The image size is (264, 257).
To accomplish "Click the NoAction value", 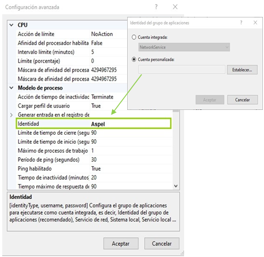I will [102, 34].
